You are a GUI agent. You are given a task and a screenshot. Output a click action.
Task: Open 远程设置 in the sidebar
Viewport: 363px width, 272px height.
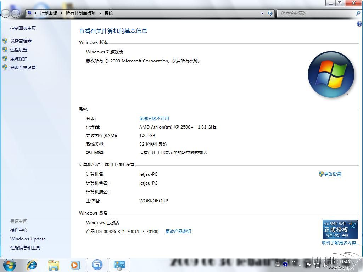point(19,50)
